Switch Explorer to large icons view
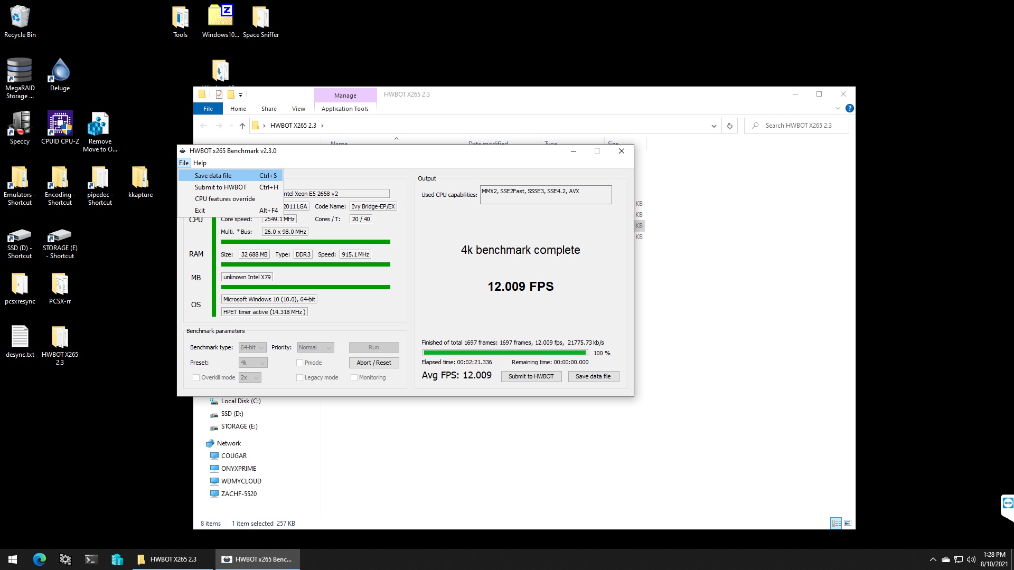Viewport: 1014px width, 570px height. 848,523
